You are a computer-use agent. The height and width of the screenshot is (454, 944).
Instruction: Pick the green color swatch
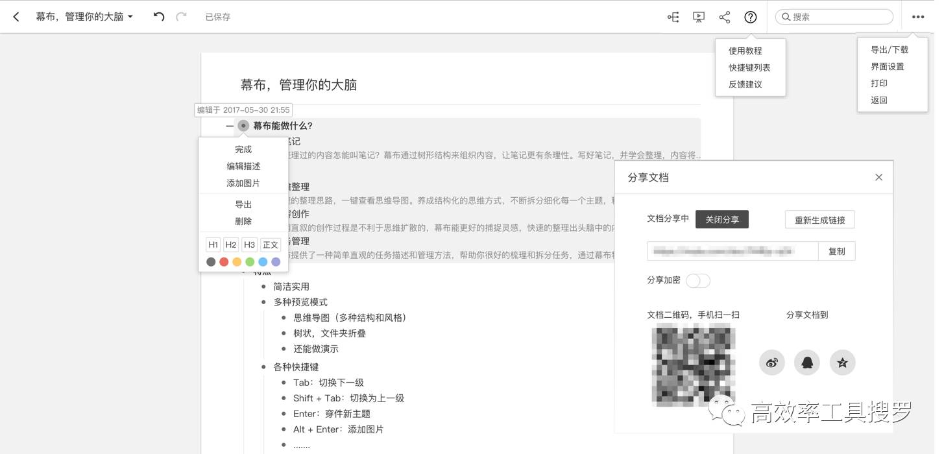coord(250,262)
